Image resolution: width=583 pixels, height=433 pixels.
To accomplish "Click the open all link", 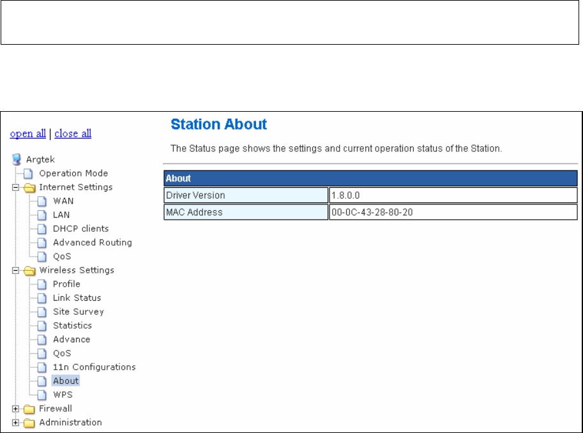I will (28, 133).
